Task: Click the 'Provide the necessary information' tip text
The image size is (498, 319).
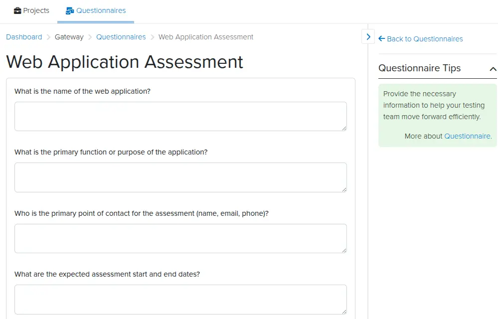Action: click(x=434, y=105)
